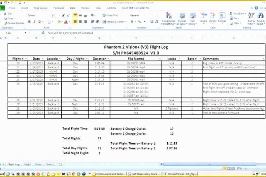Viewport: 266px width, 177px height.
Task: Open the font name Calibri dropdown
Action: [50, 15]
